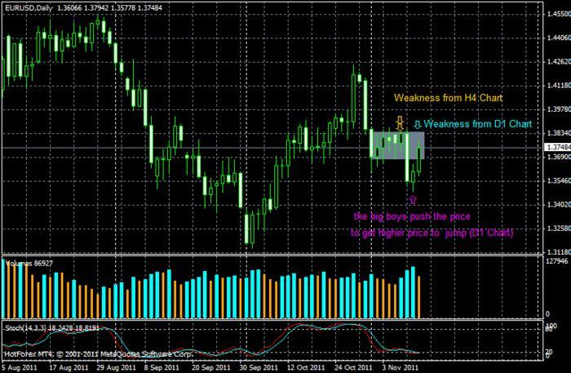Screen dimensions: 571x373
Task: Click the 12 Oct 2011 date label
Action: click(306, 367)
